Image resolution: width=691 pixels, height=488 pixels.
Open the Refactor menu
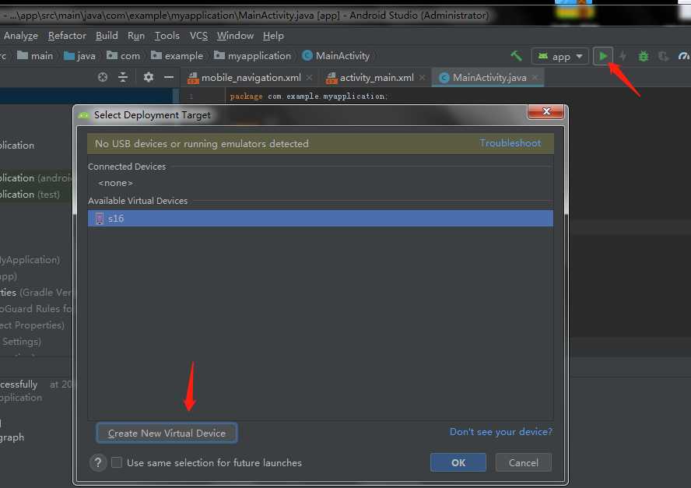pos(67,36)
